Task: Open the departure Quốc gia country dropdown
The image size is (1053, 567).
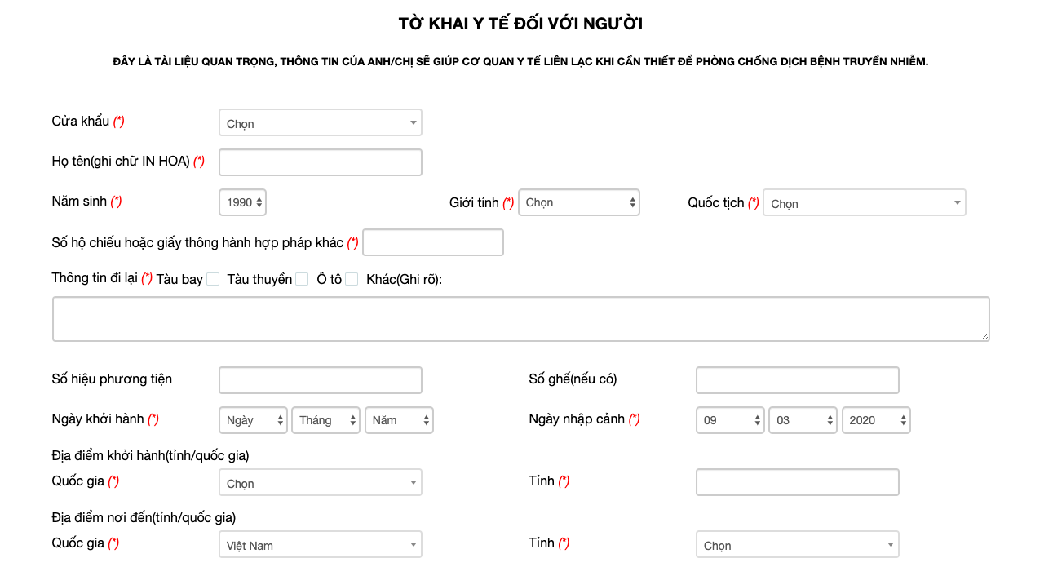Action: (x=320, y=482)
